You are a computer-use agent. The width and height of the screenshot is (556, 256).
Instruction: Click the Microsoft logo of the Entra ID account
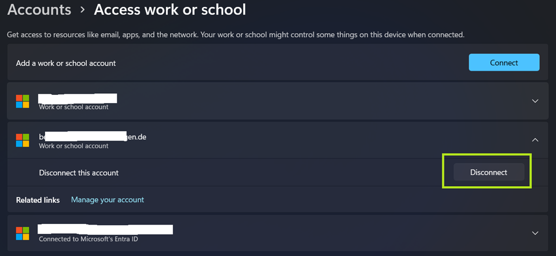tap(22, 233)
